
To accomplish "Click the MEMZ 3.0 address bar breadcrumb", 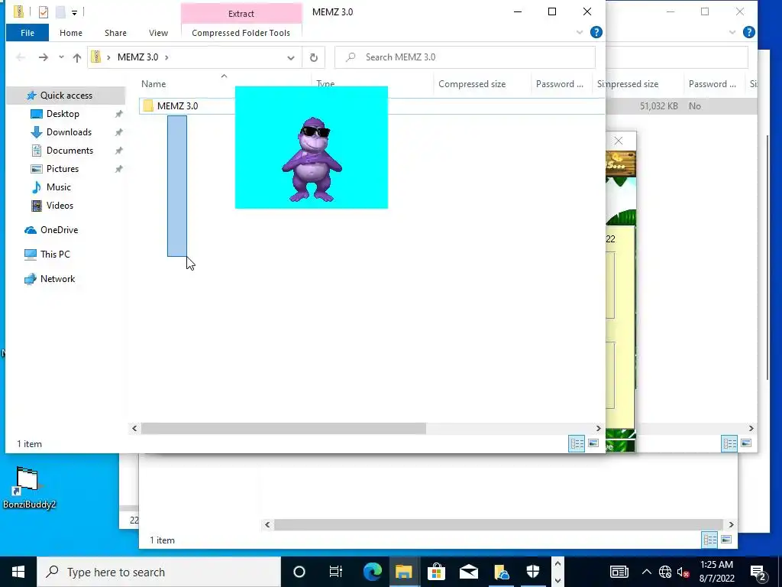I will (x=137, y=57).
